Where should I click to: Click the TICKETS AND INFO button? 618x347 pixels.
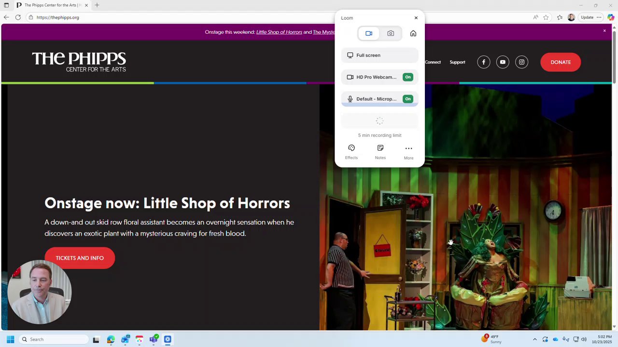[80, 258]
